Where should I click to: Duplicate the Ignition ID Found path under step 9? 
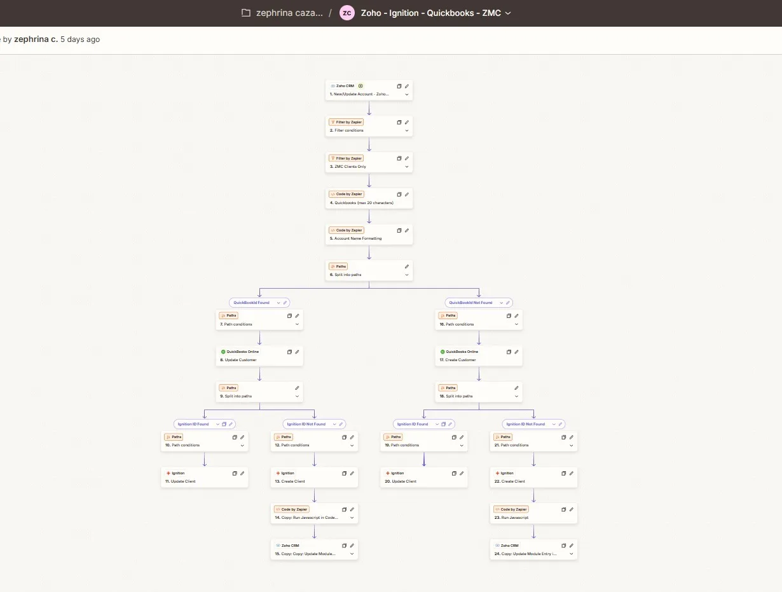point(224,424)
